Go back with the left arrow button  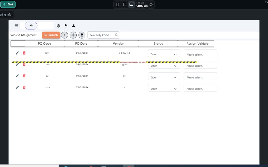click(x=31, y=26)
